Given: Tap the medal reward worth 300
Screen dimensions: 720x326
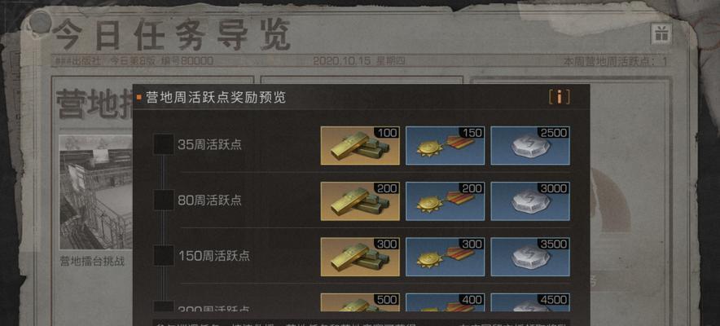Looking at the screenshot, I should [445, 257].
